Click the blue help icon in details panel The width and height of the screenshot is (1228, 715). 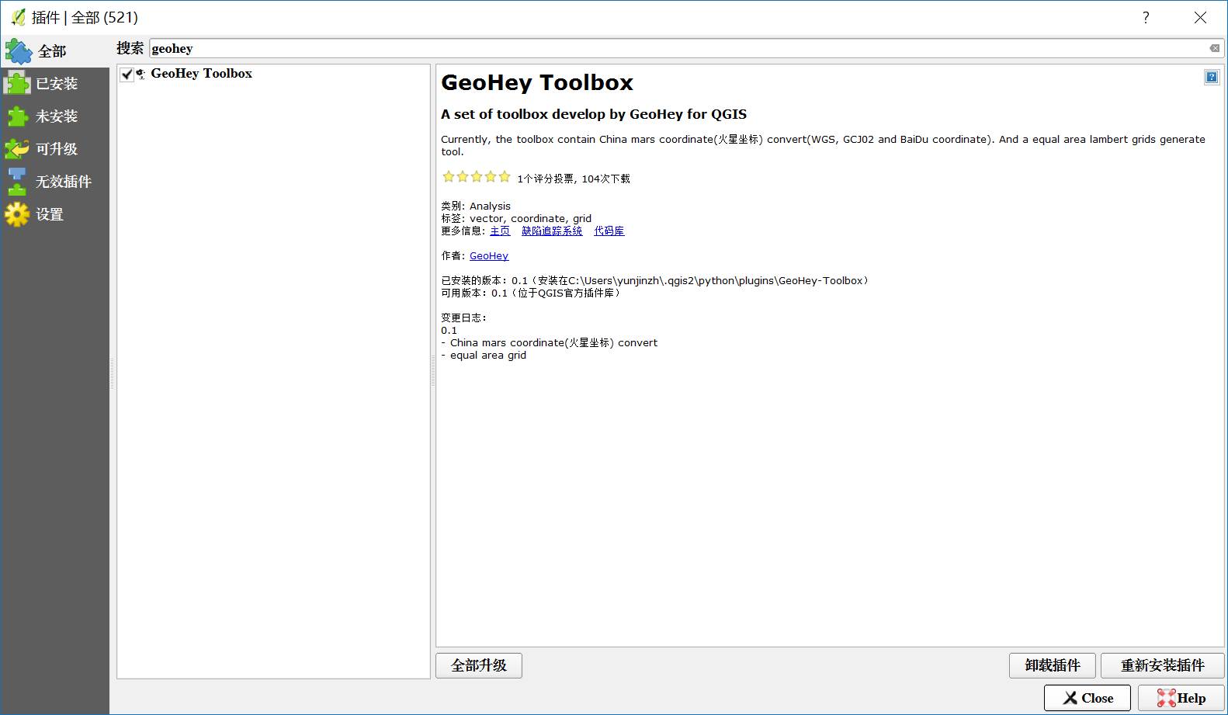tap(1212, 77)
